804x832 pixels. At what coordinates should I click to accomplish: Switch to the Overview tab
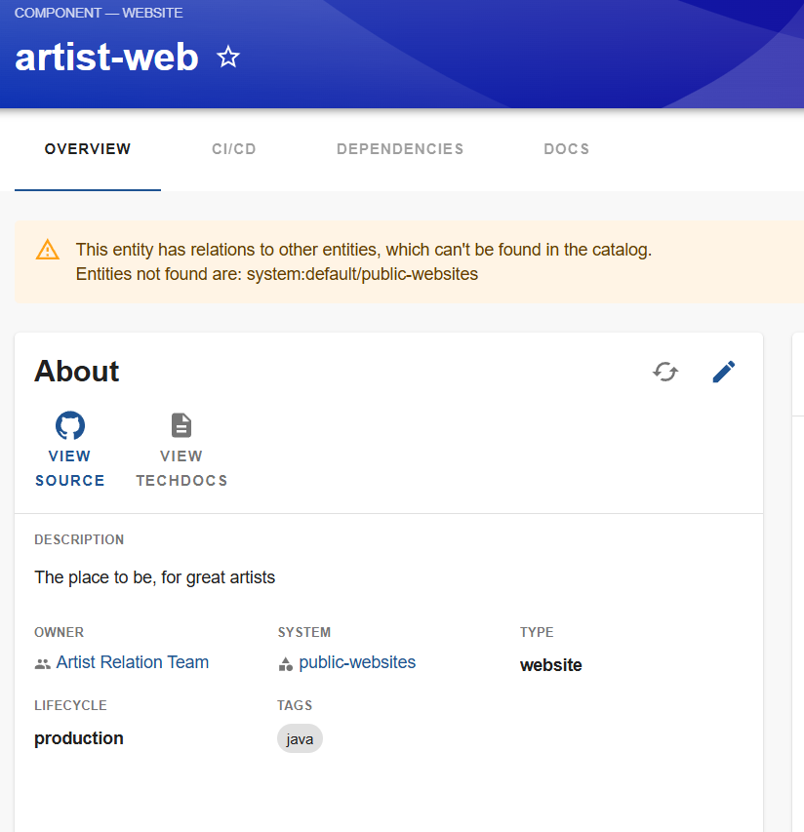[x=88, y=149]
